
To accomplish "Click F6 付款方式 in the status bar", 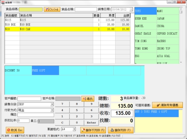I will [x=66, y=136].
